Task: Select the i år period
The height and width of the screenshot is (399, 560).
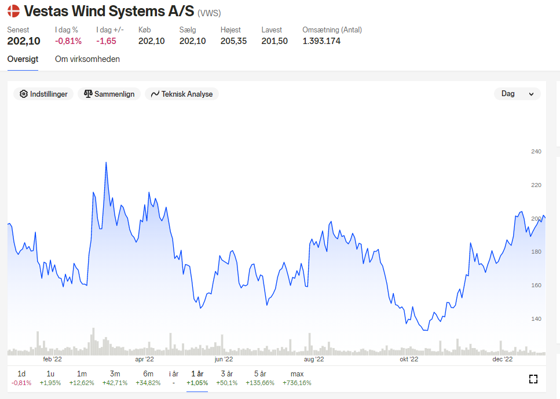Action: point(174,378)
